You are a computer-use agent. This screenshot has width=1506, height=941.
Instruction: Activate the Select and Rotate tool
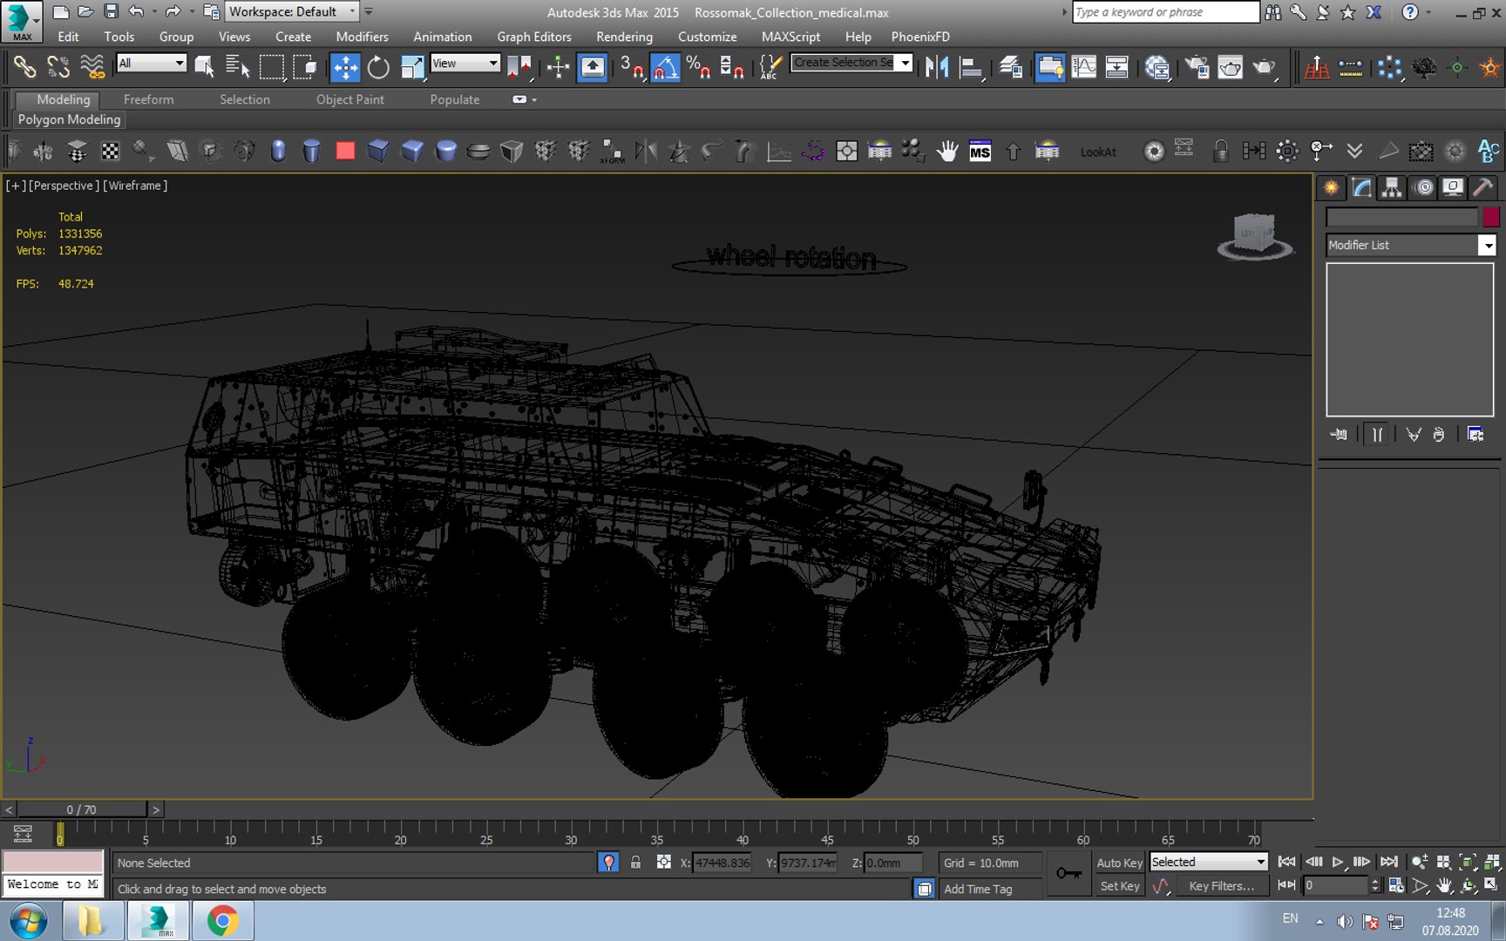(x=378, y=67)
